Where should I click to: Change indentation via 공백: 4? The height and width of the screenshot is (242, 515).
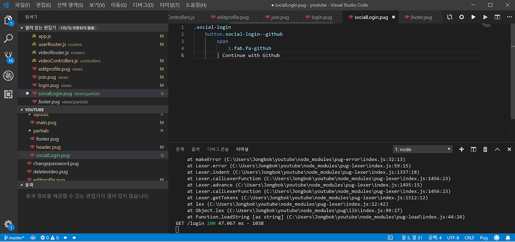click(x=435, y=238)
